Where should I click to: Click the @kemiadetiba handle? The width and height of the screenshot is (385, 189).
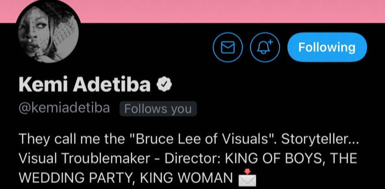64,109
